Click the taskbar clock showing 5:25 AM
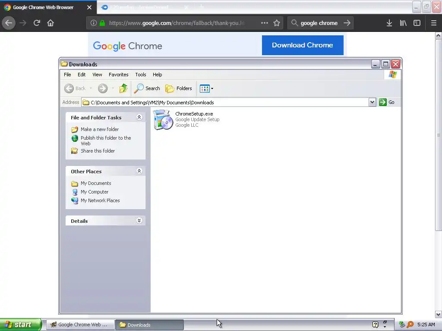Viewport: 442px width, 331px height. pos(426,325)
